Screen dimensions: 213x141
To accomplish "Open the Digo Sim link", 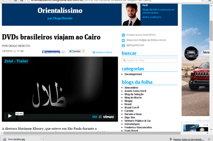I will pos(130,118).
